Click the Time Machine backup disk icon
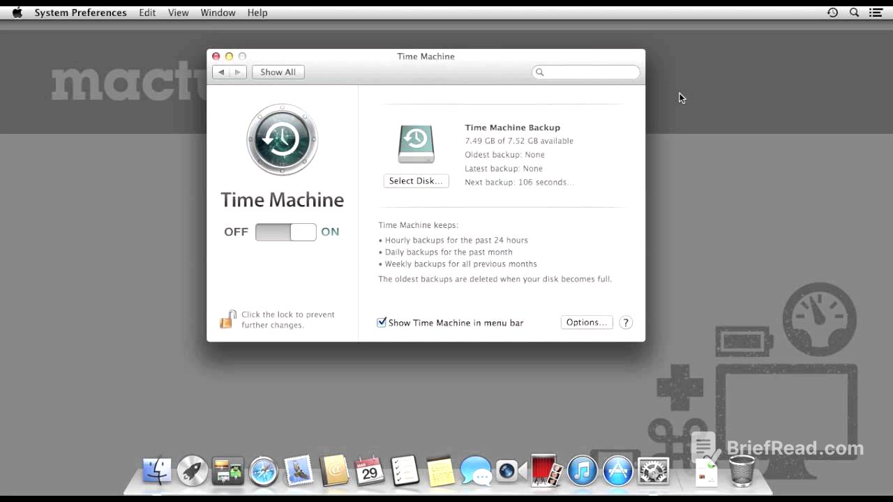893x502 pixels. pos(416,143)
